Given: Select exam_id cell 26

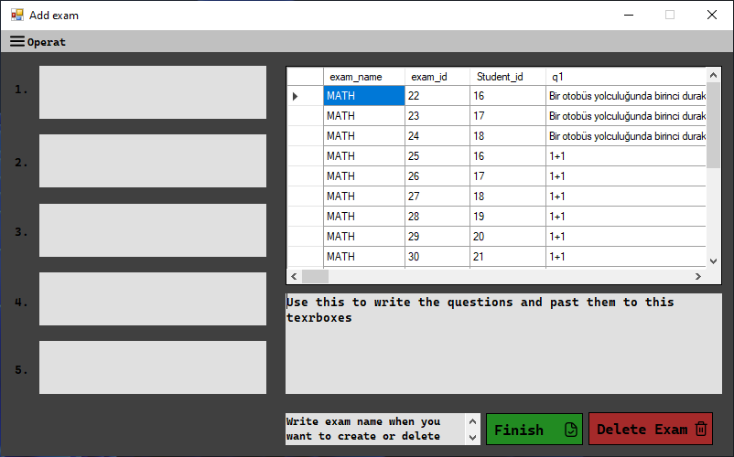Looking at the screenshot, I should [437, 176].
